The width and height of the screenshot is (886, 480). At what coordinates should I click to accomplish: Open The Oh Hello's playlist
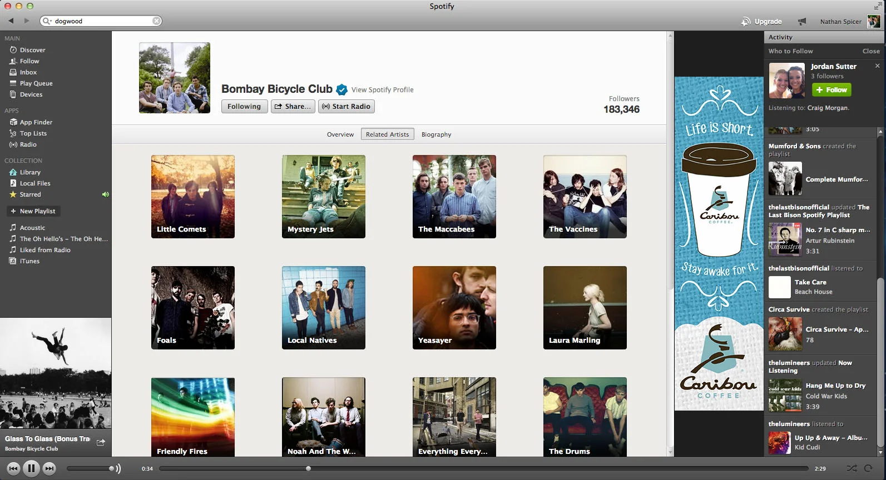[63, 239]
